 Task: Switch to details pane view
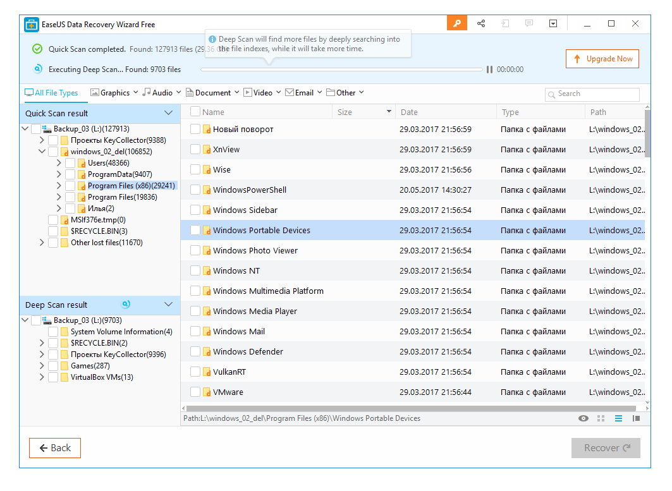click(636, 418)
